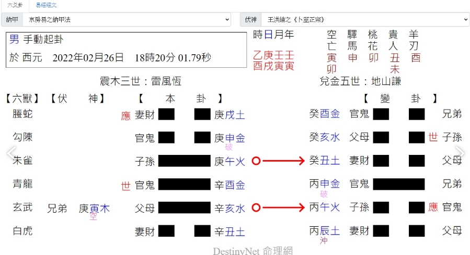This screenshot has width=470, height=255.
Task: Click the solid yang line for 辛酉金
Action: click(184, 185)
